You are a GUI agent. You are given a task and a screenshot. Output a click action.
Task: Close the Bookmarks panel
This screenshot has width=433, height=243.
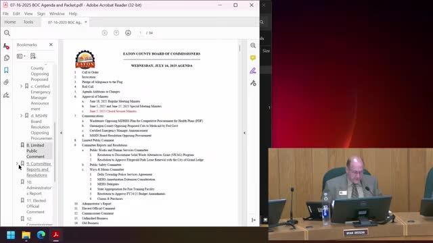click(51, 45)
